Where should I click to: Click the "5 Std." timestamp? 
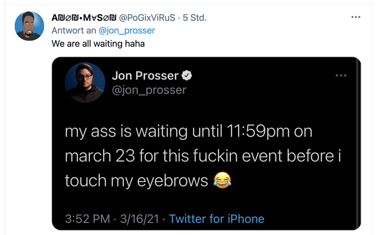[x=195, y=18]
